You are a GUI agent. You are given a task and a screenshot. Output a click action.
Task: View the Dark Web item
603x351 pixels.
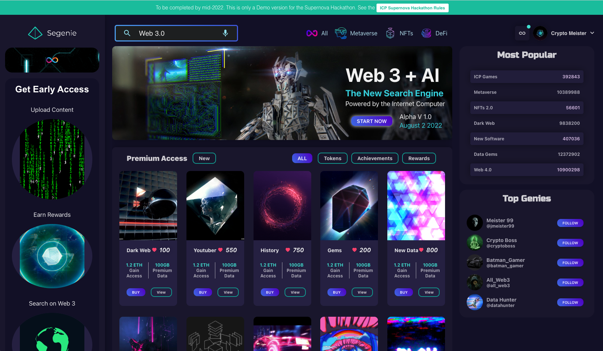pos(161,292)
